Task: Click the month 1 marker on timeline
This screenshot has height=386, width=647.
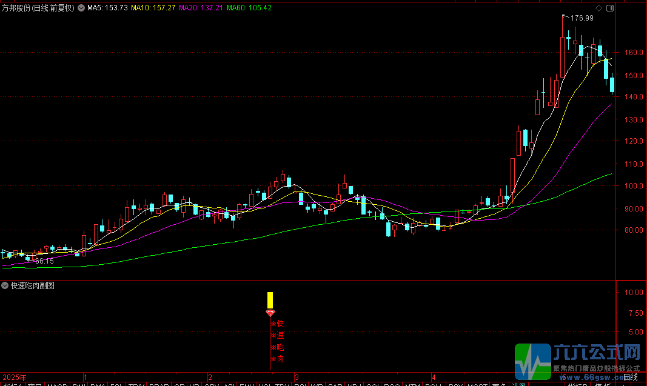Action: point(85,378)
